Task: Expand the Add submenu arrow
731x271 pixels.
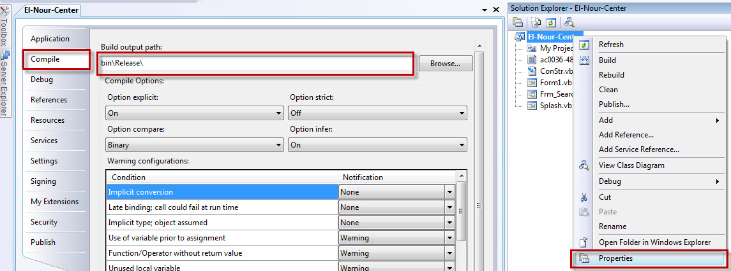Action: [x=718, y=120]
